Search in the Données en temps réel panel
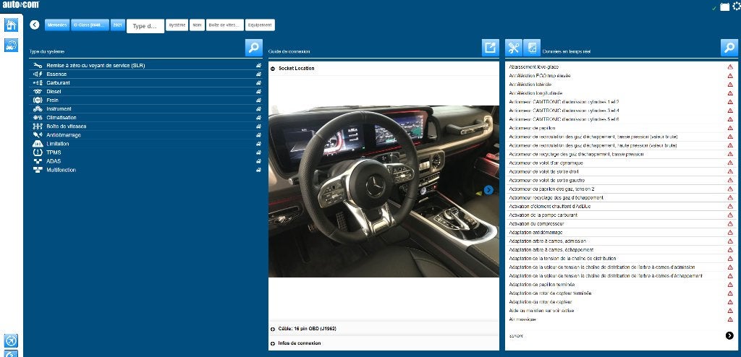The image size is (741, 357). (x=729, y=48)
